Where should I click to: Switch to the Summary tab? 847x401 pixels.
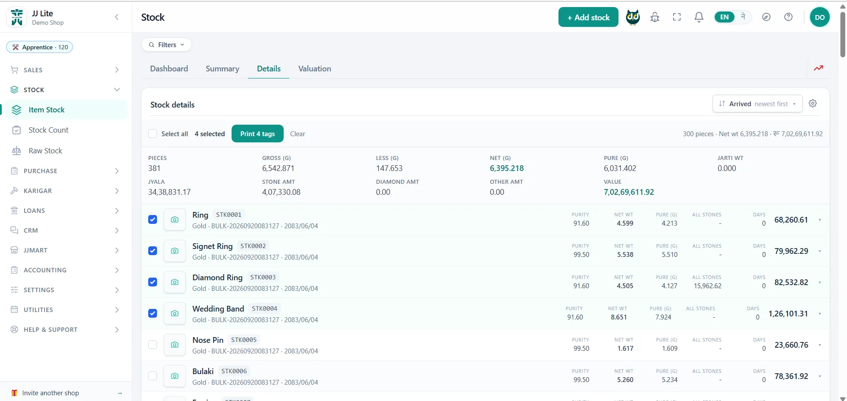click(222, 69)
